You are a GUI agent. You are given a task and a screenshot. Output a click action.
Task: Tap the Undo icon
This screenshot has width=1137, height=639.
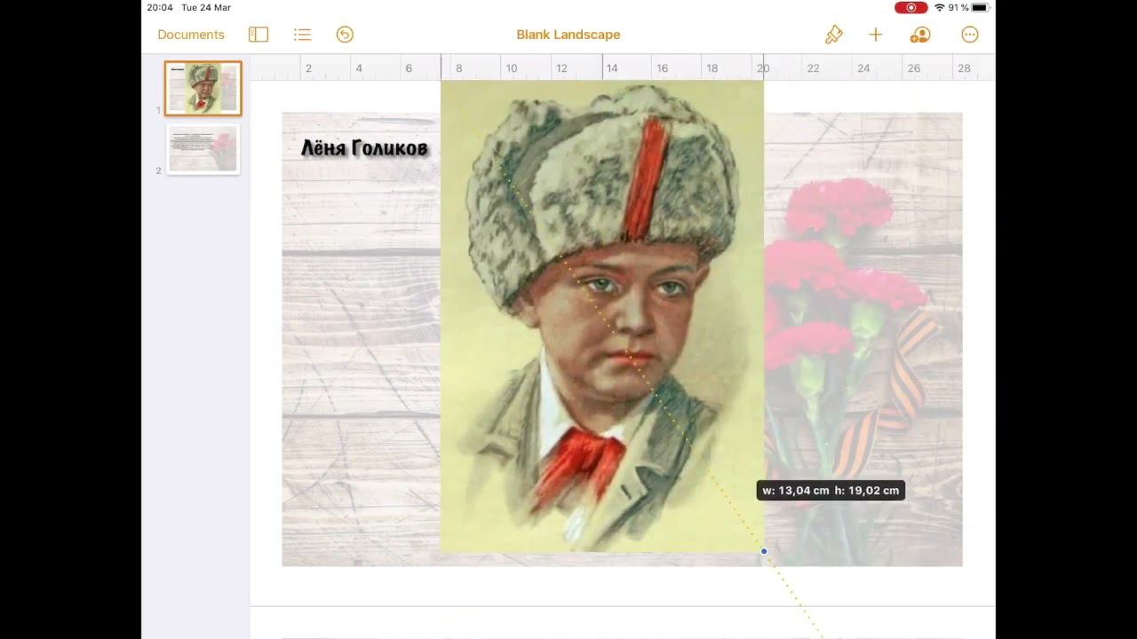pos(345,35)
